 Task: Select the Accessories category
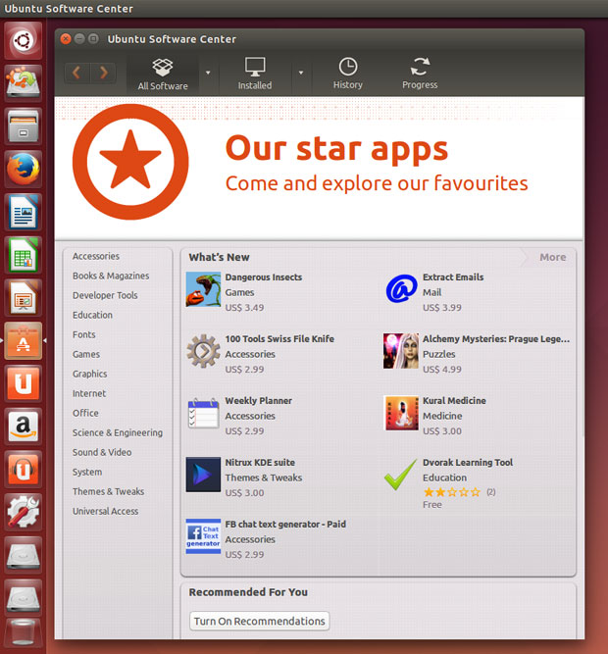point(96,256)
